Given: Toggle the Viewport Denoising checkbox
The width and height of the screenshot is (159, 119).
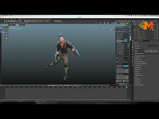Looking at the screenshot, I should coord(135,54).
